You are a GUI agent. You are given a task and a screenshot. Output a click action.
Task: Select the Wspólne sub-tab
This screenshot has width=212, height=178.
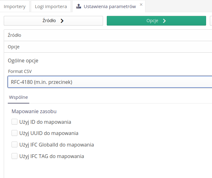[x=18, y=97]
